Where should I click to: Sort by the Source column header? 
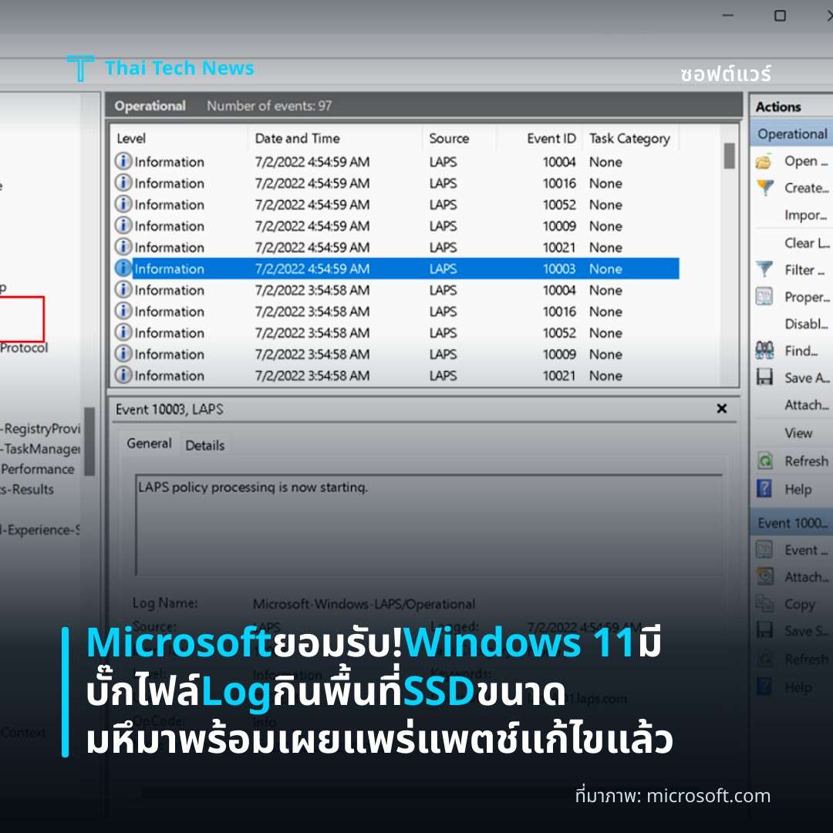point(460,138)
